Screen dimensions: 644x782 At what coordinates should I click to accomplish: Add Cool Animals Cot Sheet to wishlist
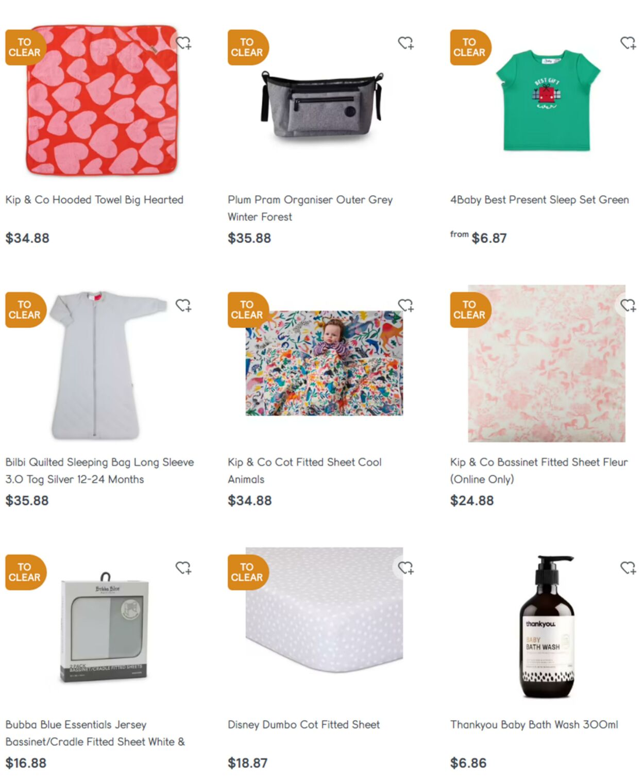[x=406, y=306]
